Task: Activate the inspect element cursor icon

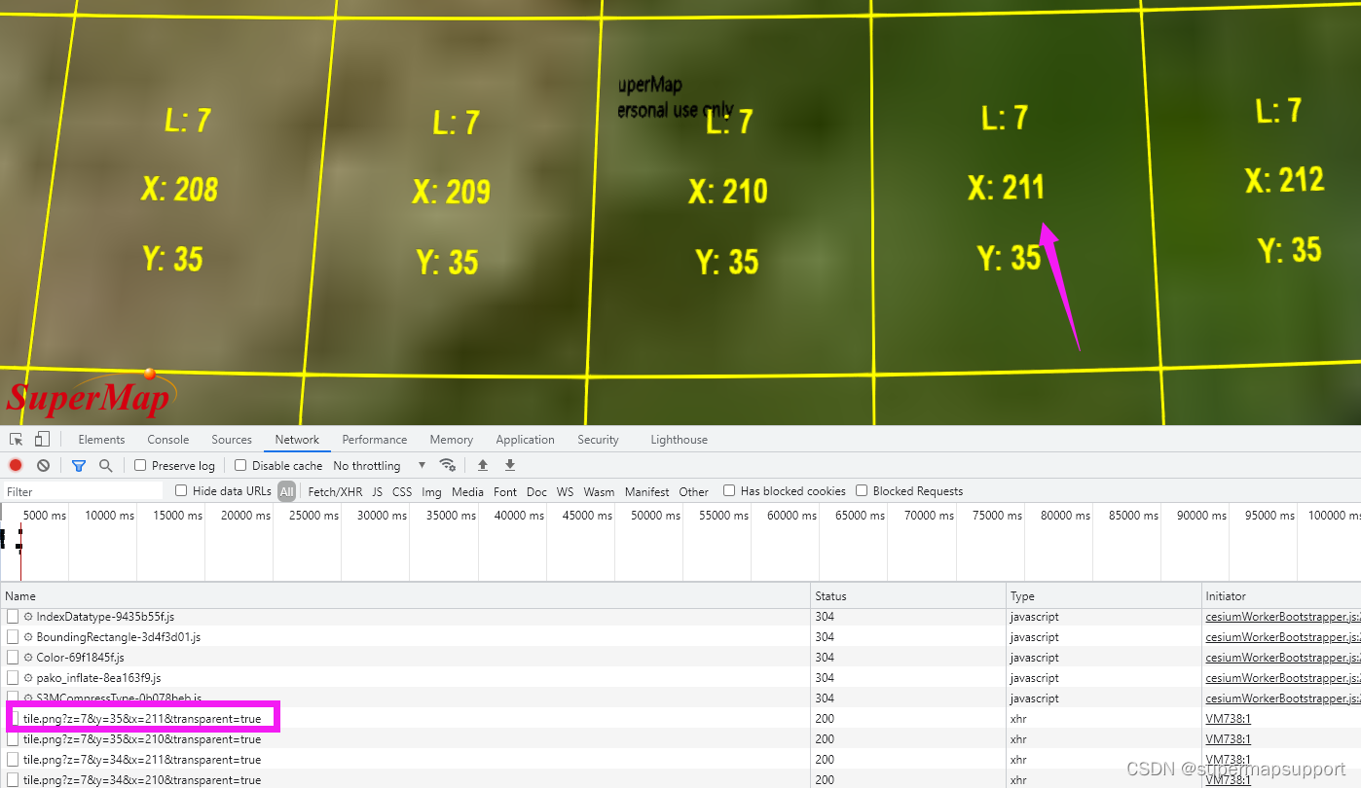Action: tap(15, 439)
